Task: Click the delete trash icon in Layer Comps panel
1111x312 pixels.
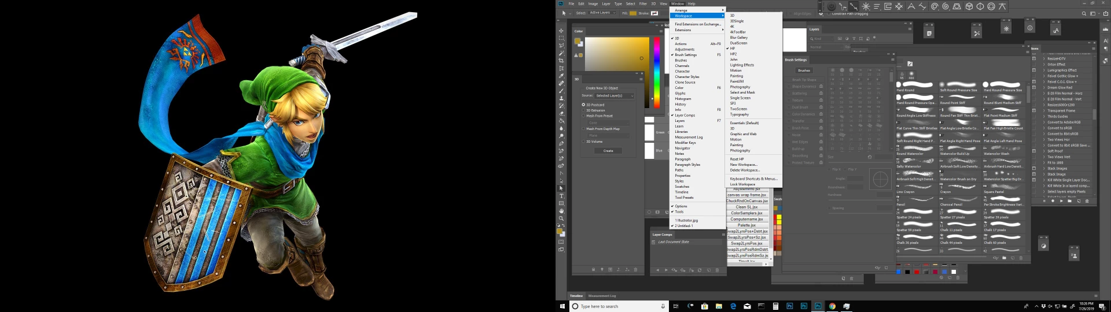Action: [x=717, y=270]
